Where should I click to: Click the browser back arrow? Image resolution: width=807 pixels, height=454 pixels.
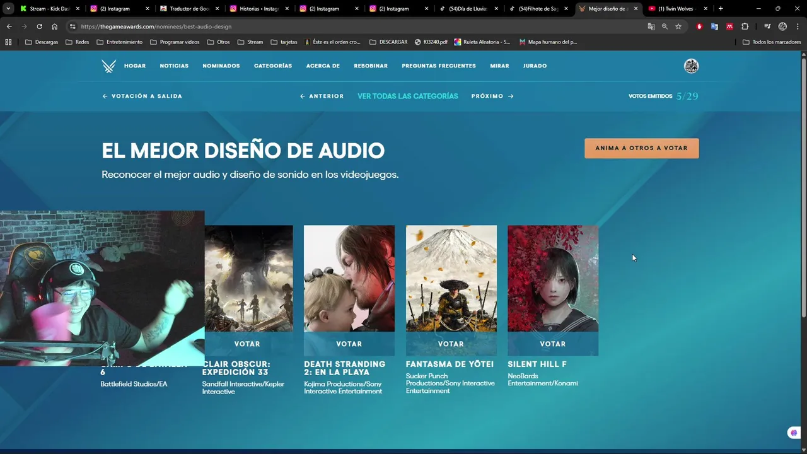(x=9, y=26)
